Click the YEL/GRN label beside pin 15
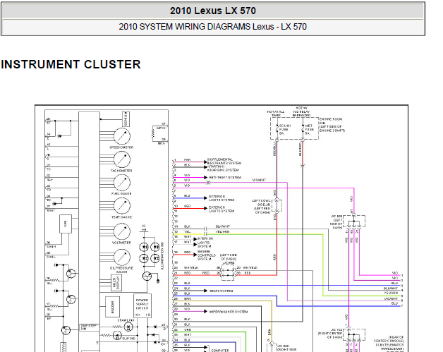443x352 pixels. coord(223,231)
